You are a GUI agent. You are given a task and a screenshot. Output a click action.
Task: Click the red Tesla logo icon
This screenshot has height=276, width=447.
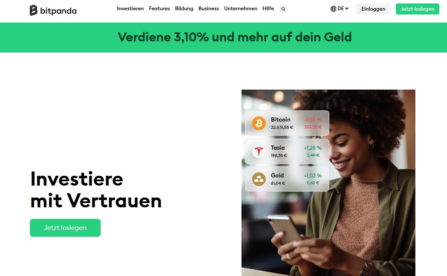259,151
